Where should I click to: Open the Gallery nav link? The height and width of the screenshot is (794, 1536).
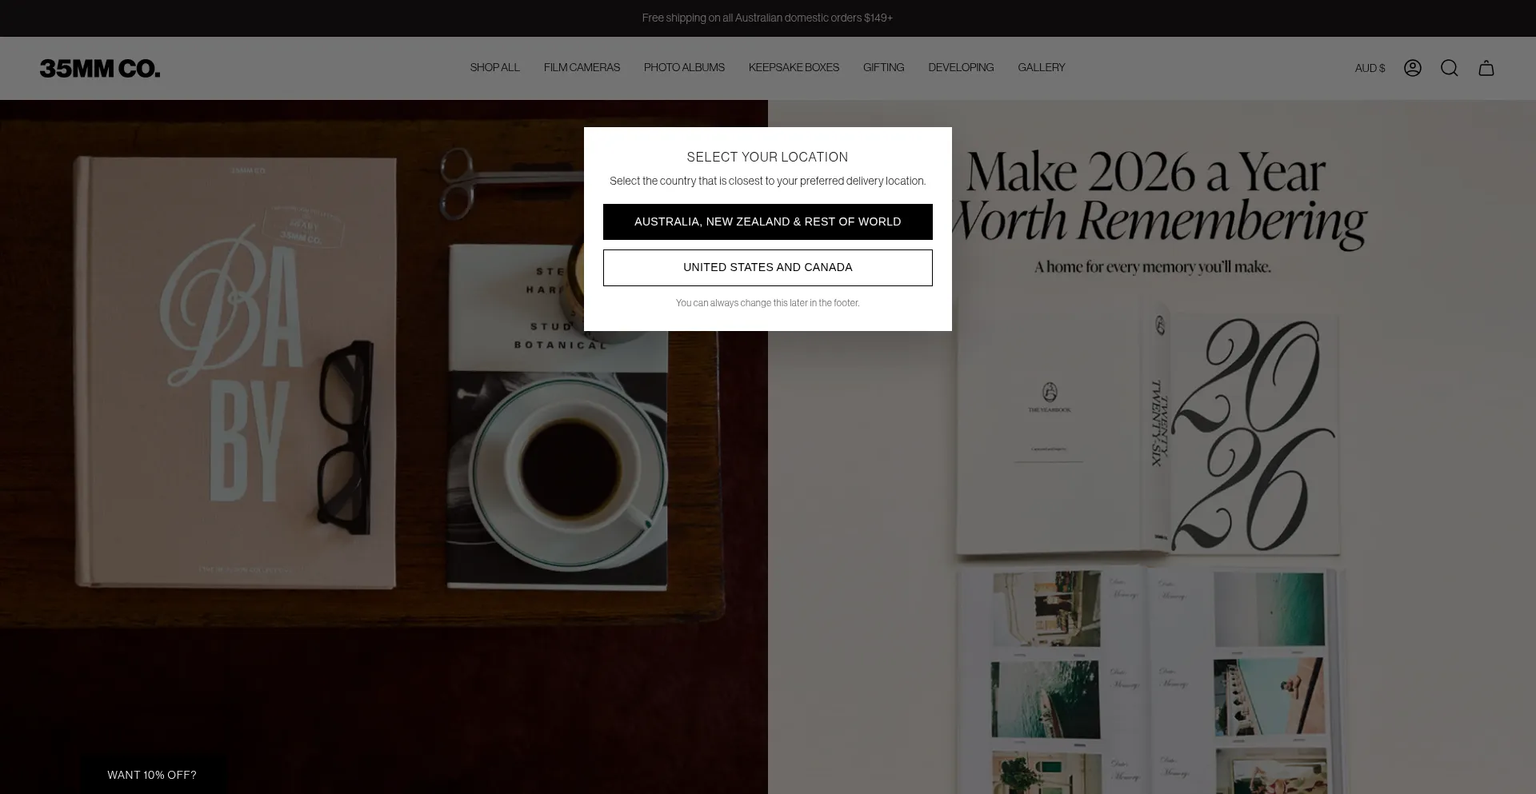click(x=1041, y=68)
